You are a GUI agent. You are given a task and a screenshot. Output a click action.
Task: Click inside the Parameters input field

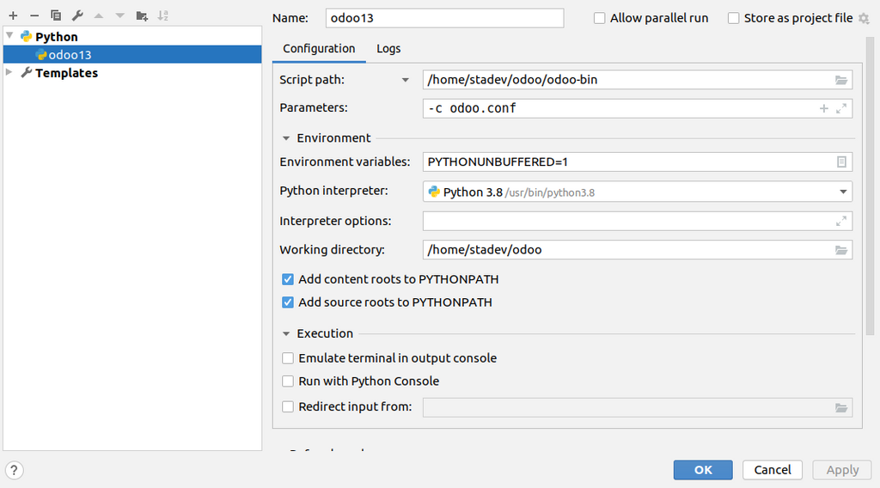619,108
